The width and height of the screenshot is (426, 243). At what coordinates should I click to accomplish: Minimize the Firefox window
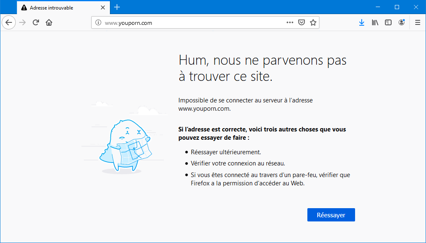point(378,7)
